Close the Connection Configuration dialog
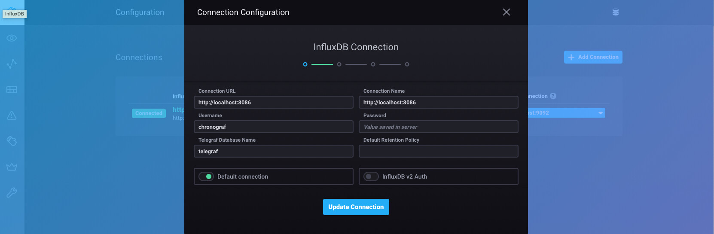The height and width of the screenshot is (234, 714). tap(507, 12)
